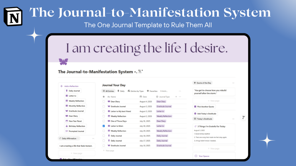Click the icon on Add Today's Gratitude
296x166 pixels.
195,114
